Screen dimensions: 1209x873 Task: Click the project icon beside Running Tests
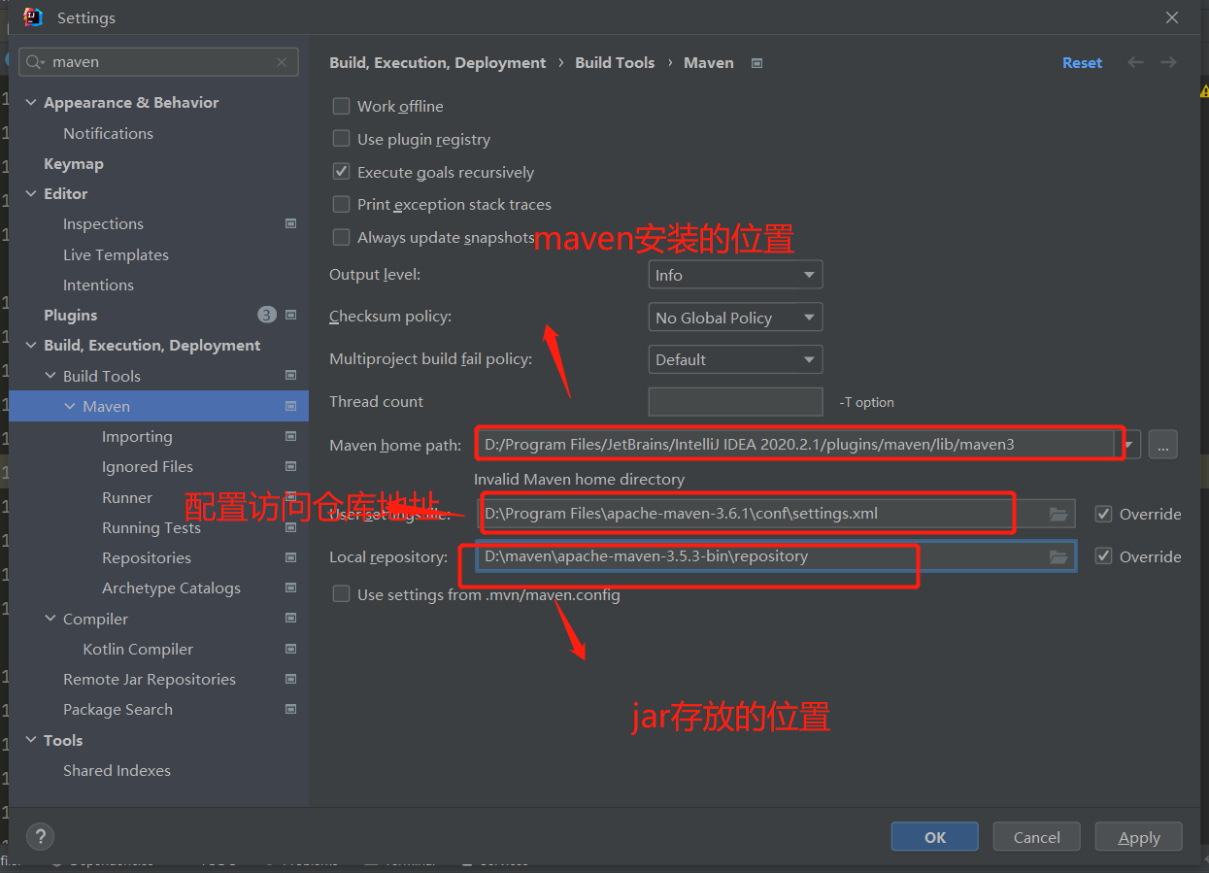290,527
